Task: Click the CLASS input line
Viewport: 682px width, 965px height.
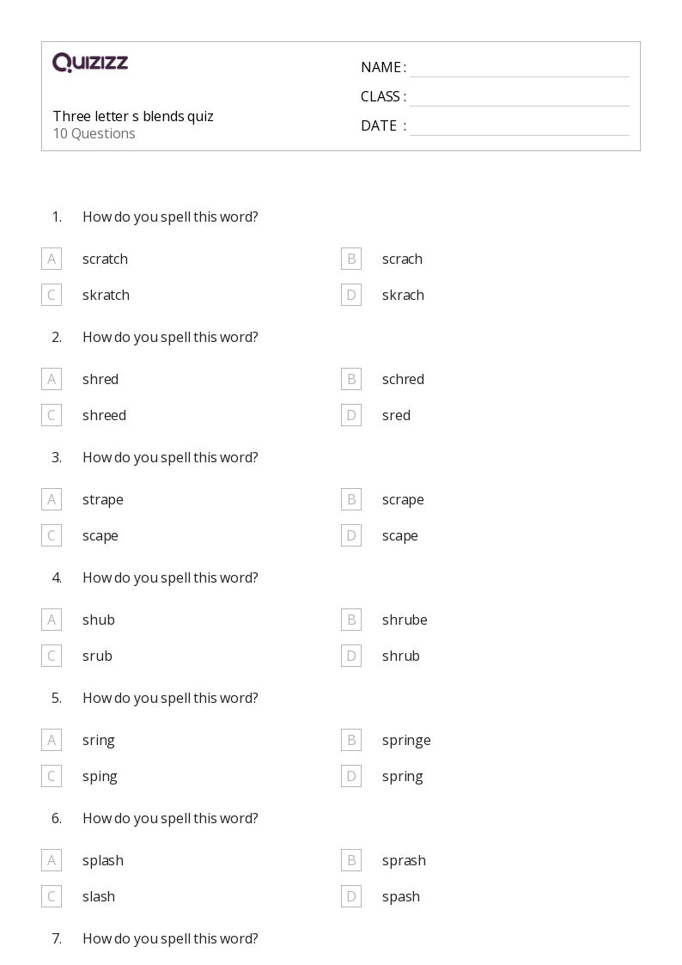Action: pyautogui.click(x=519, y=97)
